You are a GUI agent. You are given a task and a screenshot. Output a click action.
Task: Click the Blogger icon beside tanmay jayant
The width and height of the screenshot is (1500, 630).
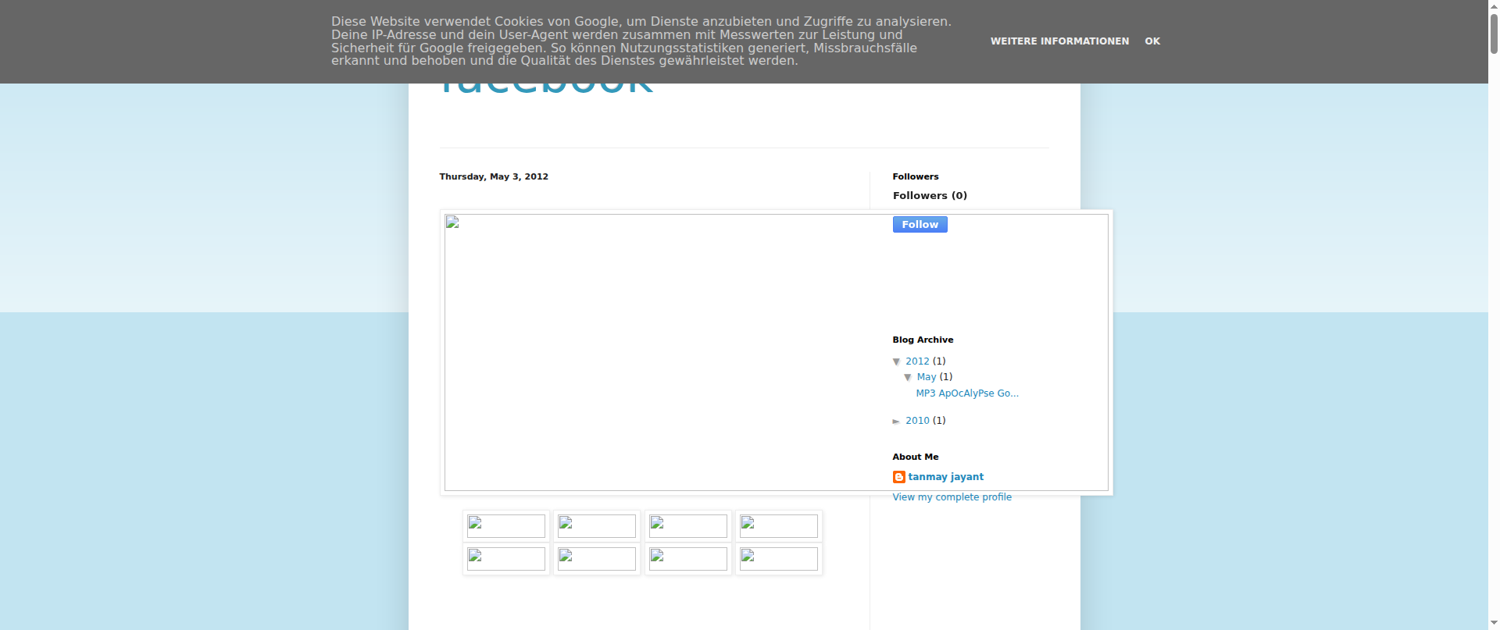899,477
